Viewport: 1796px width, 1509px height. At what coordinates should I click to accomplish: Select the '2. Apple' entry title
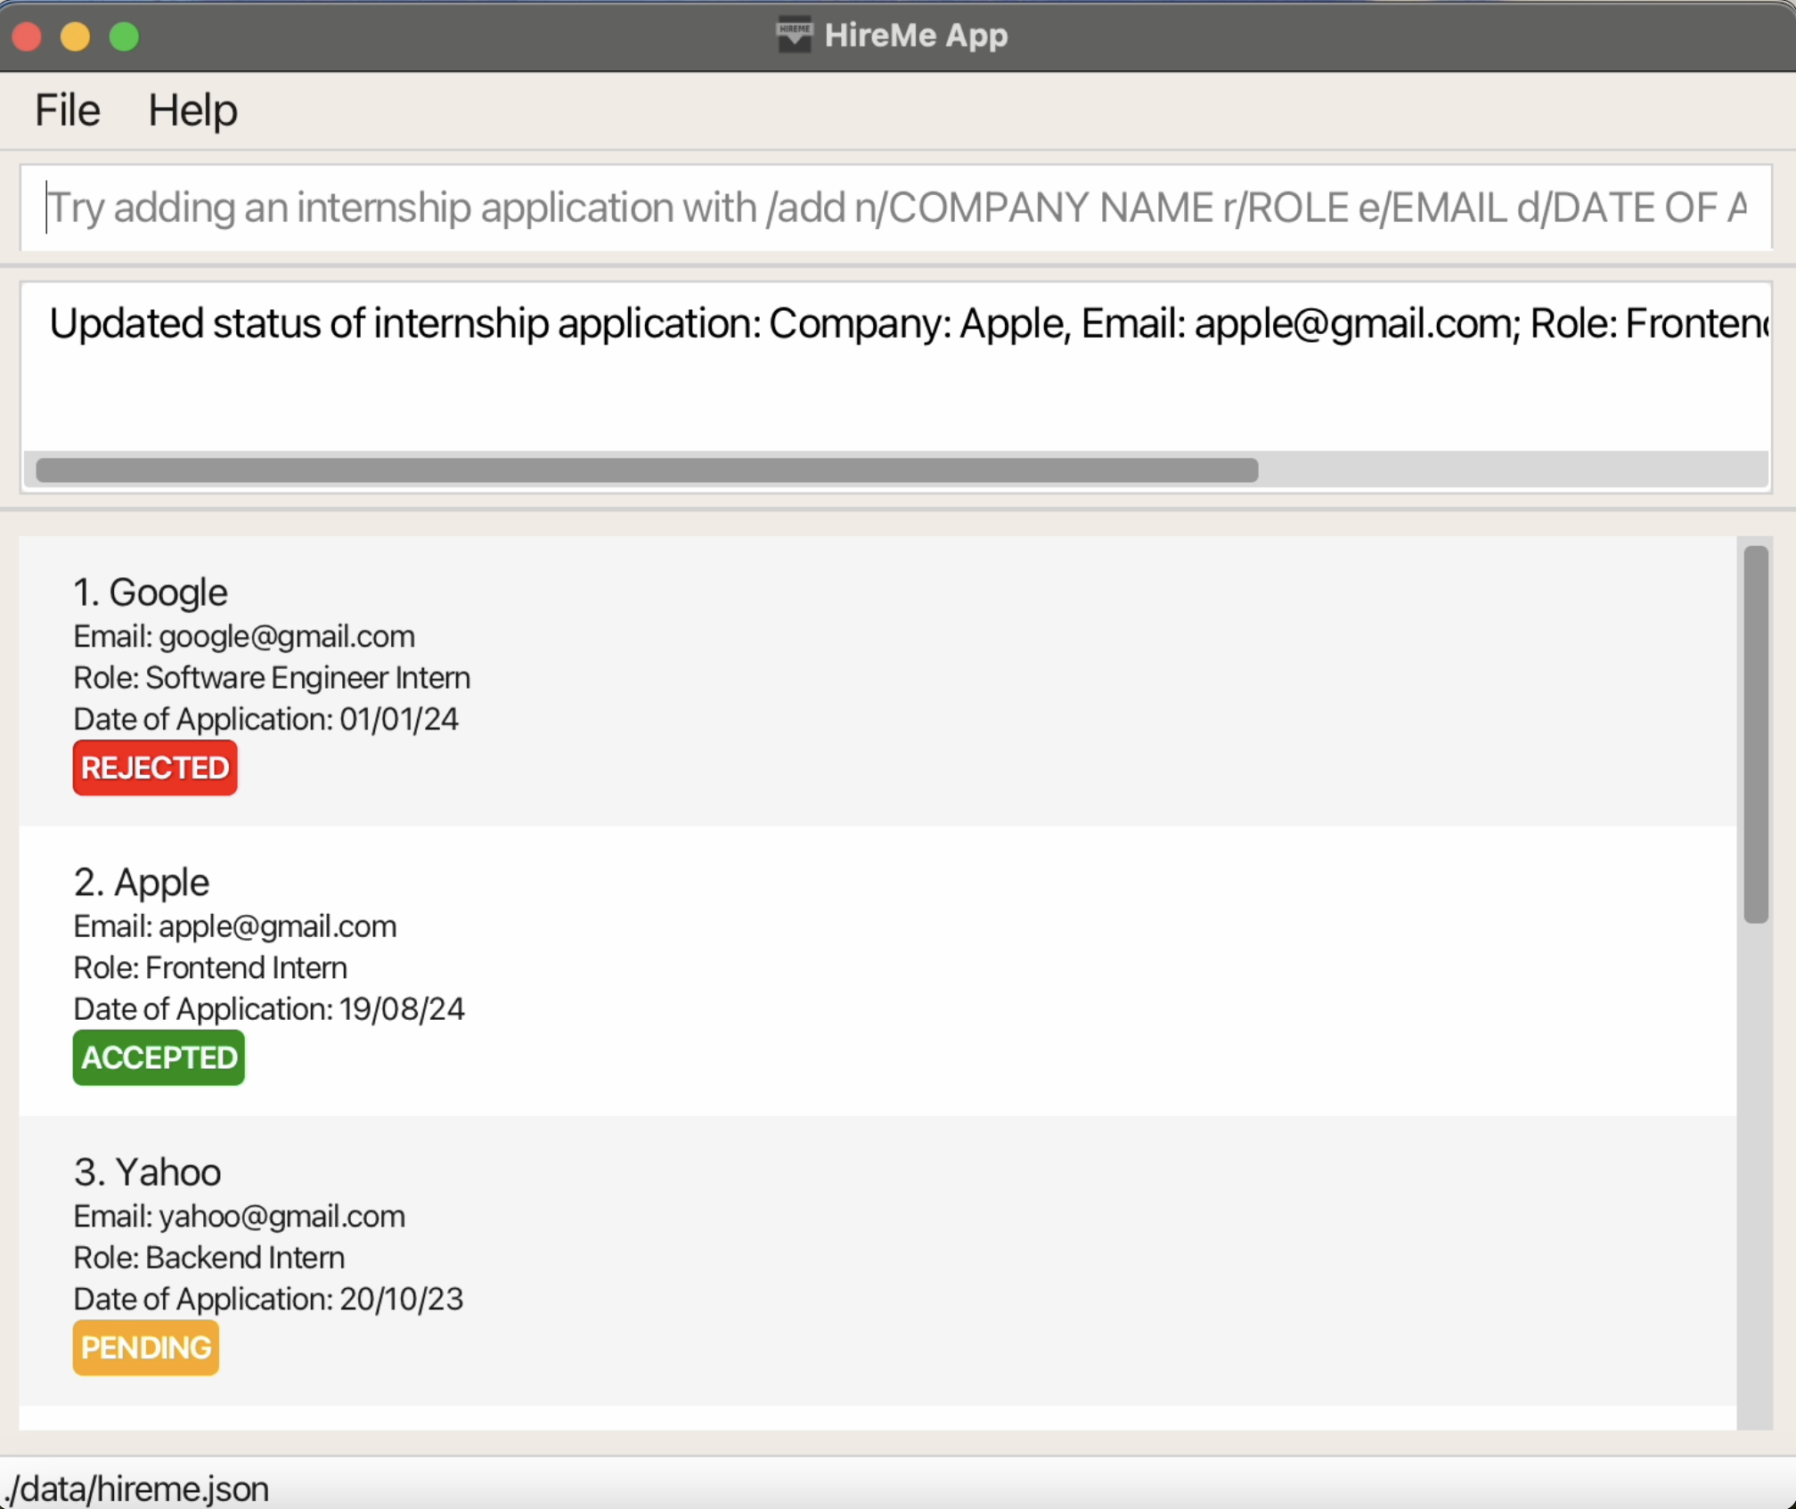(x=142, y=882)
